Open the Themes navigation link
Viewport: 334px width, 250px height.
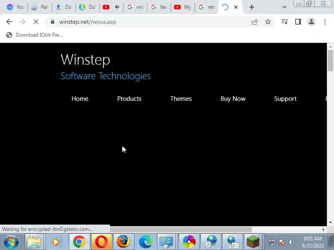pyautogui.click(x=181, y=99)
